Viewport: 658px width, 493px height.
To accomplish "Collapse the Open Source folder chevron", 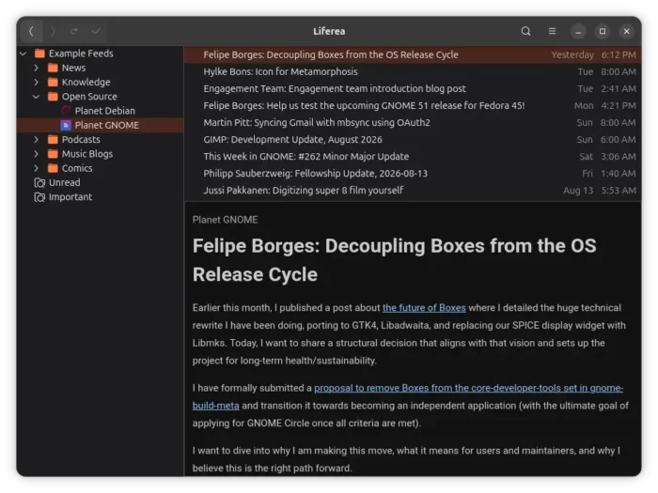I will click(x=36, y=97).
